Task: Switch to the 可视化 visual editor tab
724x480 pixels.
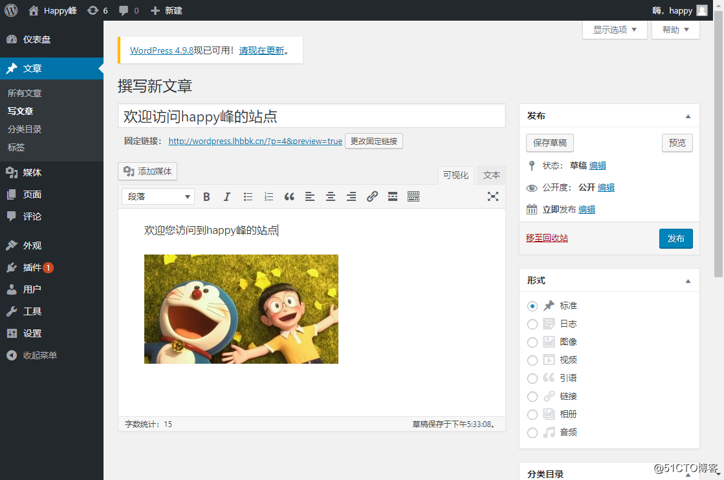Action: [455, 175]
